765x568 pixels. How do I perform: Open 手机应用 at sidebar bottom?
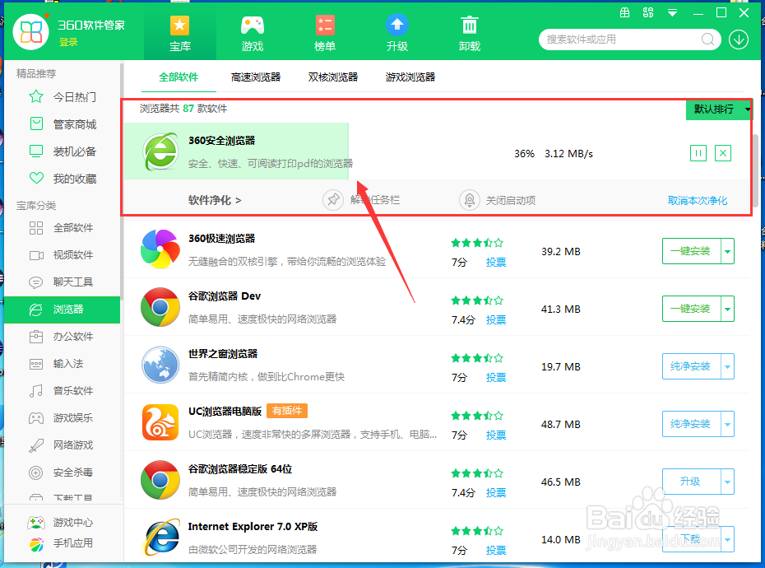(x=61, y=543)
